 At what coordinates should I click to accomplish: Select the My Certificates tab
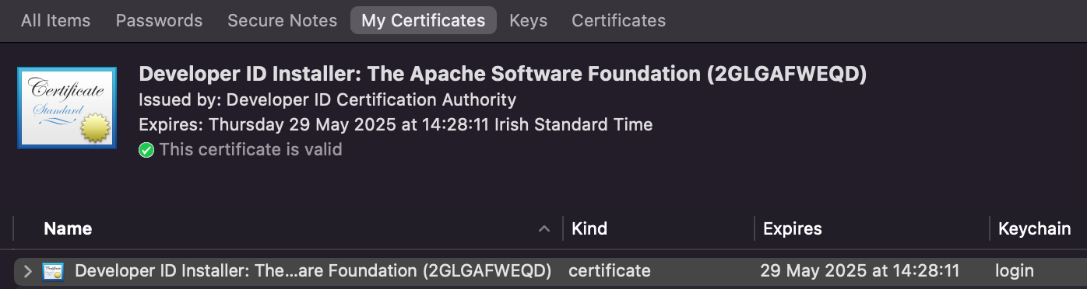(424, 21)
